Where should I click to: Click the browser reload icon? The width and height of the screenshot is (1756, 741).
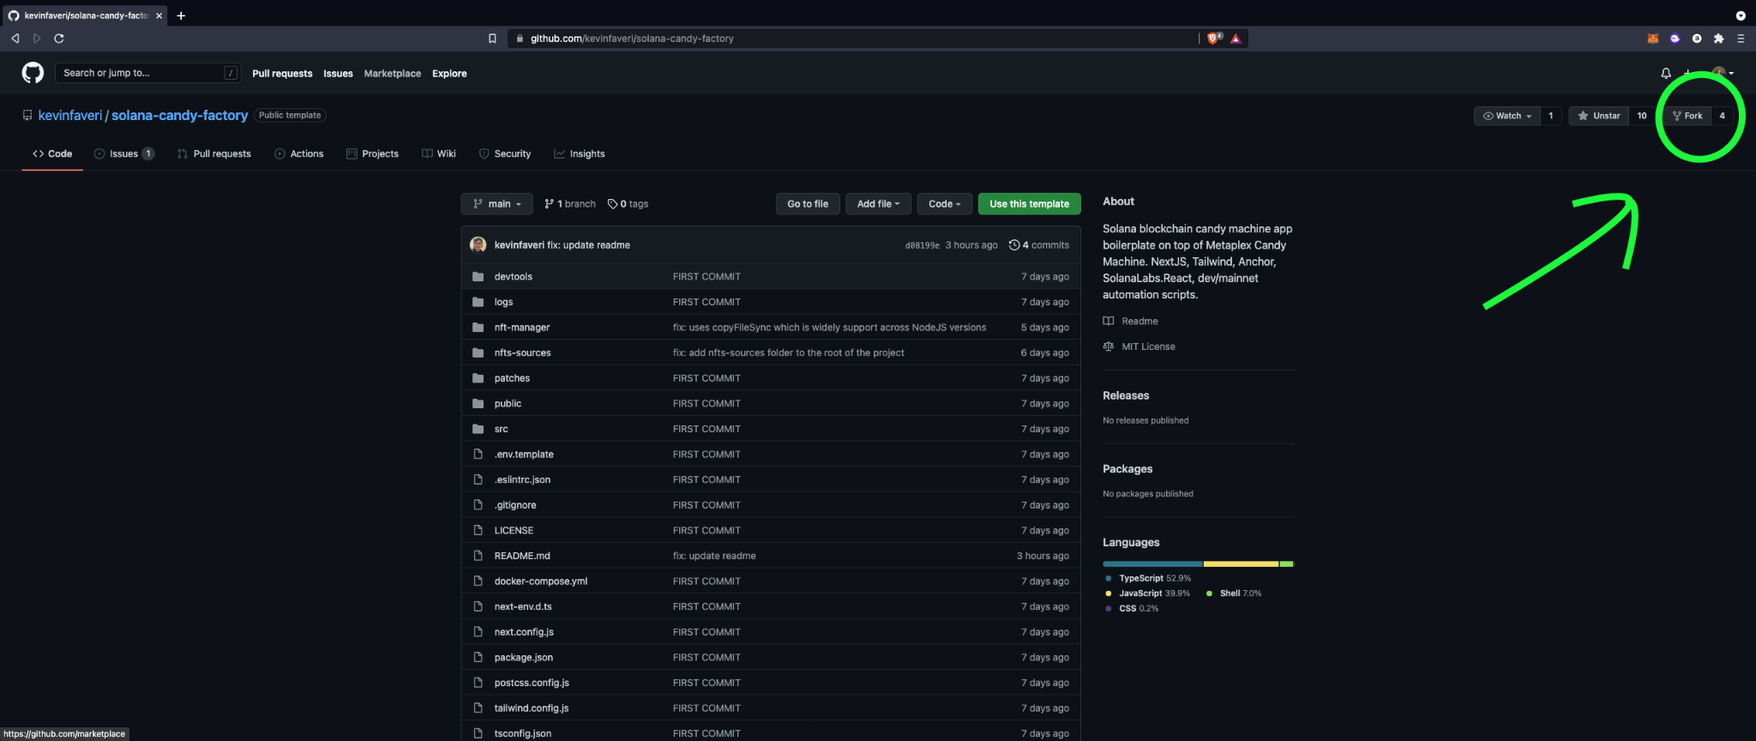click(59, 39)
